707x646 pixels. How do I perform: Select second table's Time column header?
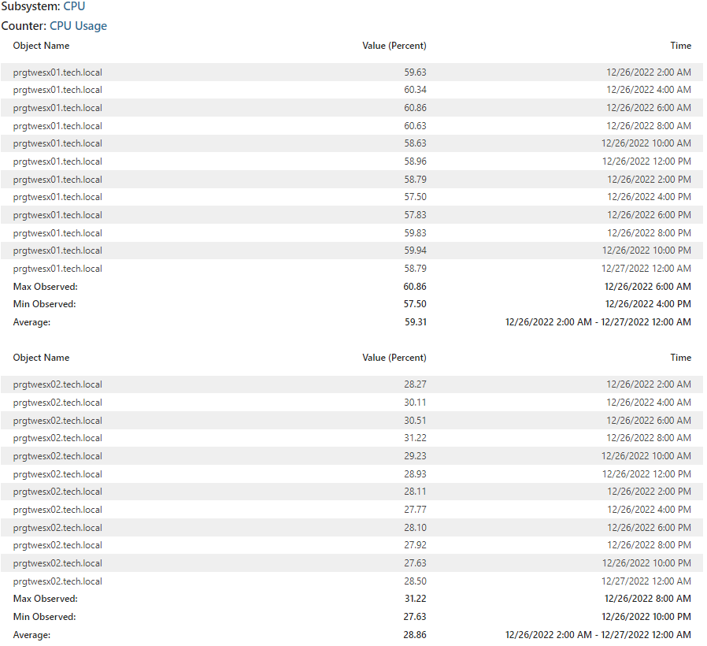(x=680, y=358)
